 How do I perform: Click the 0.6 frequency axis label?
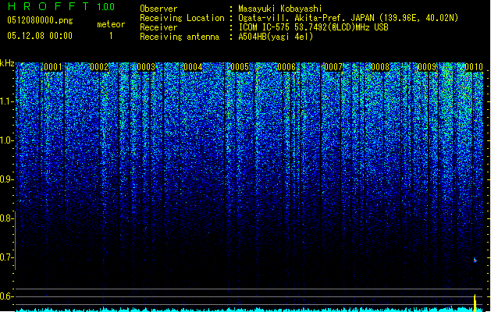(x=6, y=296)
